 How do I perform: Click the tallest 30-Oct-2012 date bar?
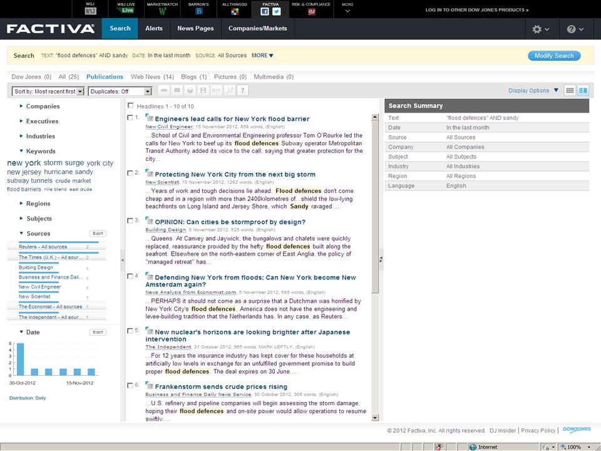coord(20,360)
